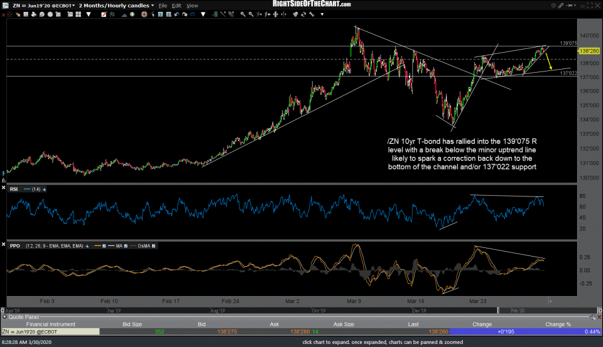Close the PPO indicator panel
The width and height of the screenshot is (603, 347).
tap(4, 245)
